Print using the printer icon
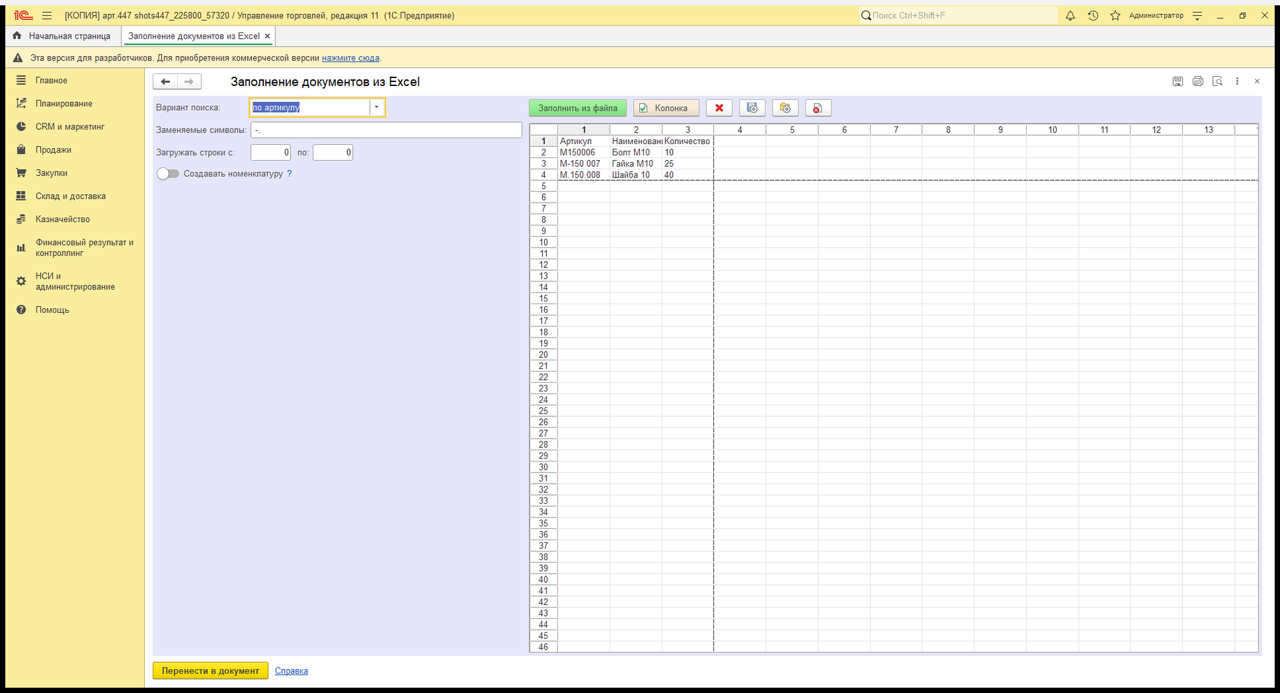This screenshot has height=693, width=1280. tap(1198, 81)
